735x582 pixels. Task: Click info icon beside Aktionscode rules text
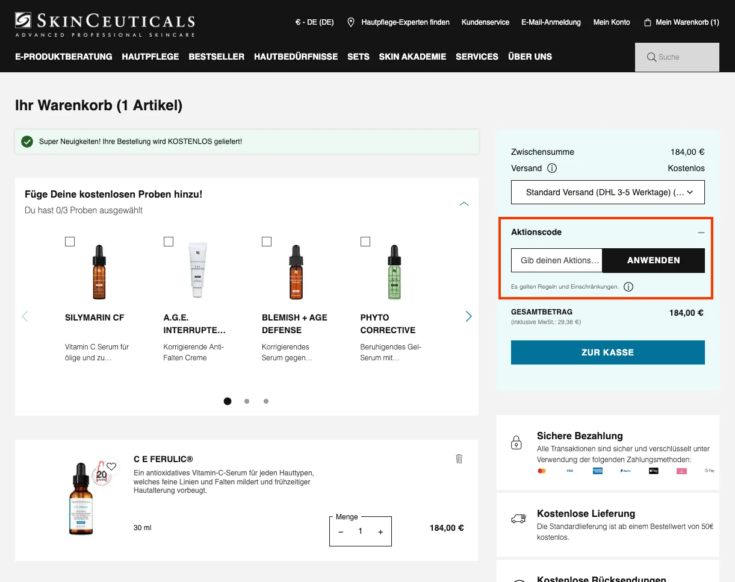coord(628,286)
